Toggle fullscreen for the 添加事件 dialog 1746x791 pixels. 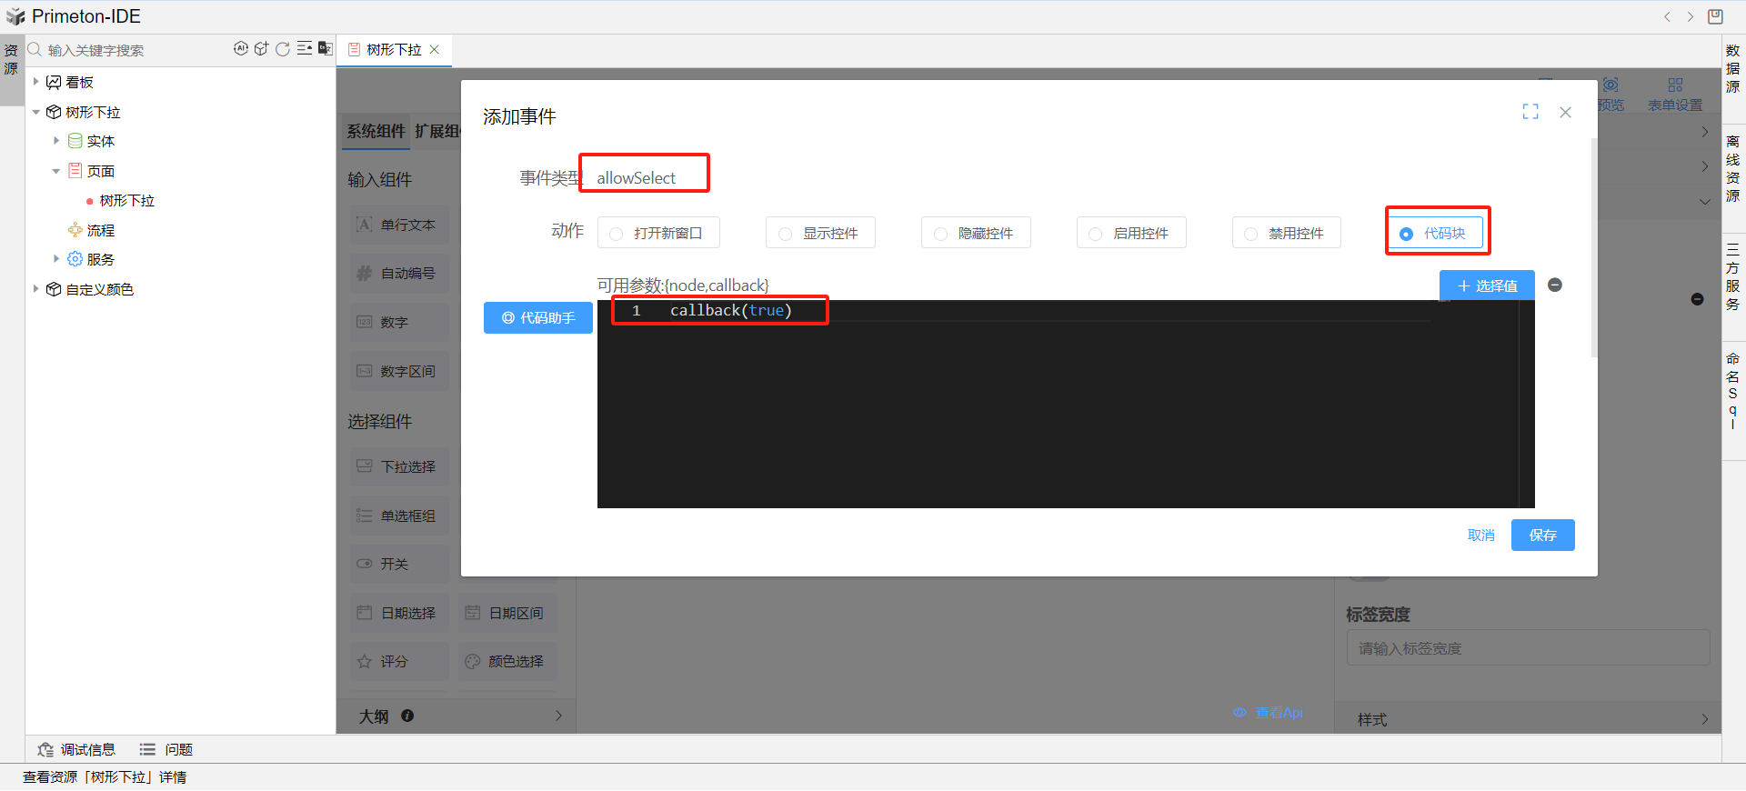coord(1530,112)
